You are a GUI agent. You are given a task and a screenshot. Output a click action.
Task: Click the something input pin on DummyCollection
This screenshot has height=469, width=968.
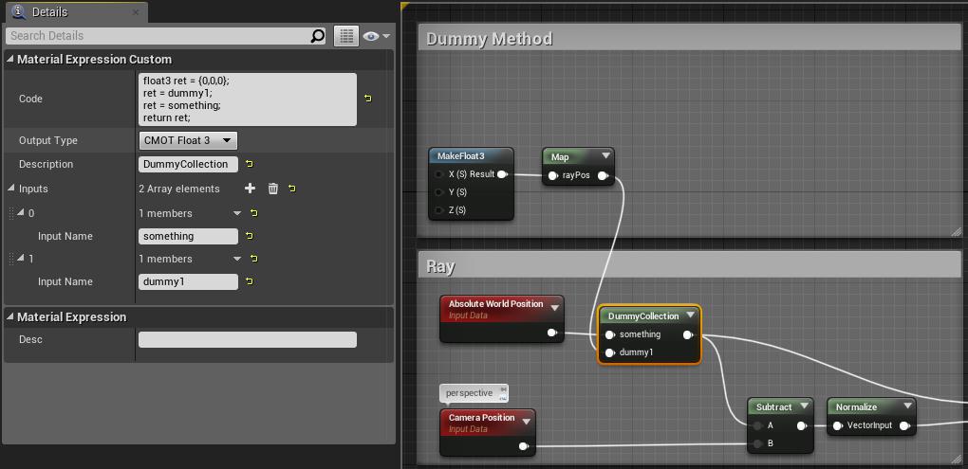click(610, 334)
